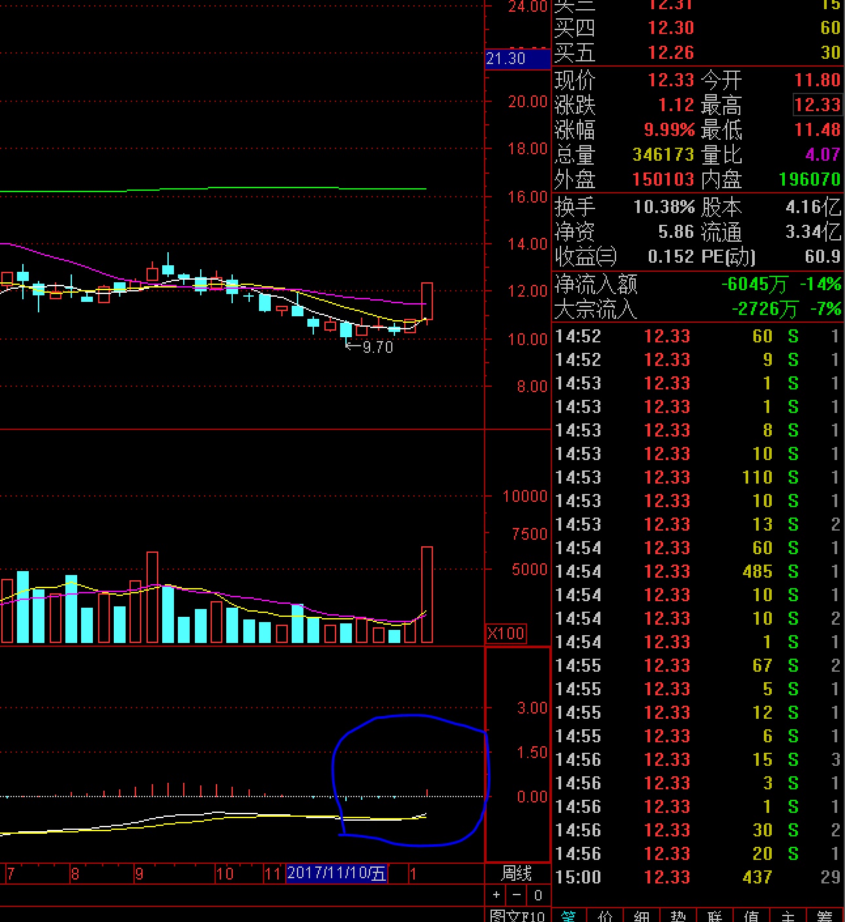Open the 周线 period selector
845x922 pixels.
click(x=517, y=873)
